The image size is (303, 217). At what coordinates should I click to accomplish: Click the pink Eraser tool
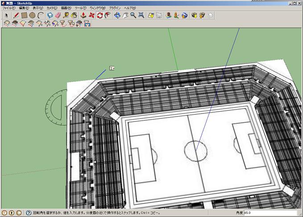pyautogui.click(x=58, y=15)
